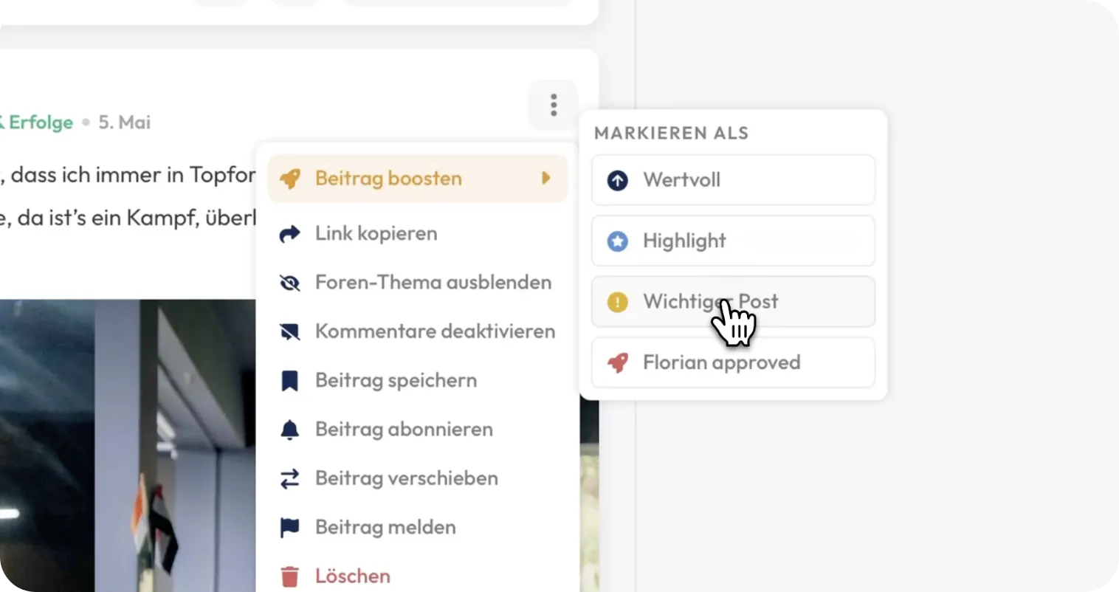Click the swap arrows move post icon

click(290, 478)
